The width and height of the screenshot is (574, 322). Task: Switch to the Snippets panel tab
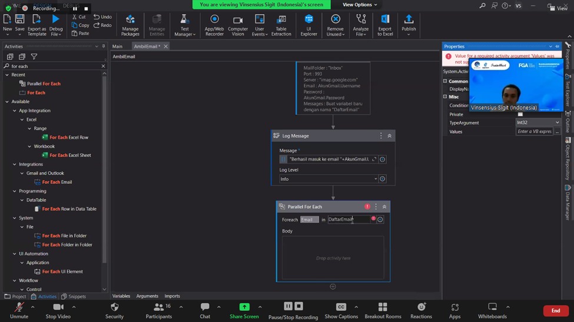[x=74, y=296]
